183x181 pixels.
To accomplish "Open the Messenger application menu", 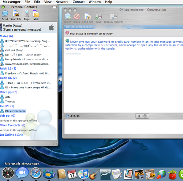I will (12, 2).
